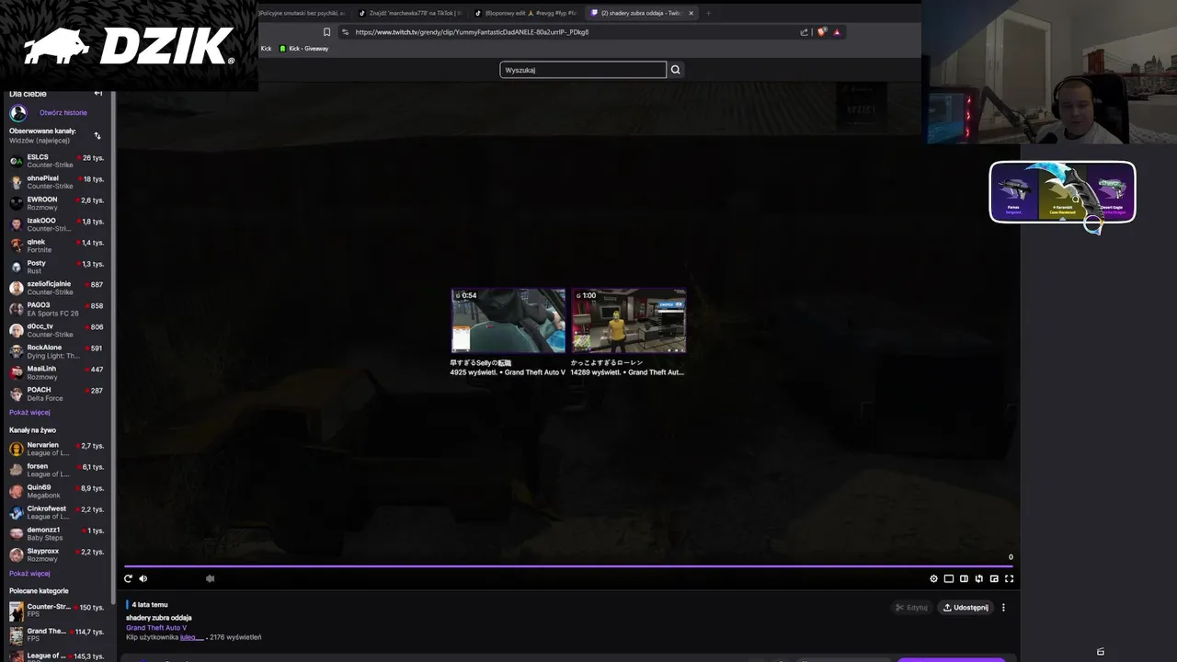Image resolution: width=1177 pixels, height=662 pixels.
Task: Focus the Wyszukaj search field
Action: [583, 70]
